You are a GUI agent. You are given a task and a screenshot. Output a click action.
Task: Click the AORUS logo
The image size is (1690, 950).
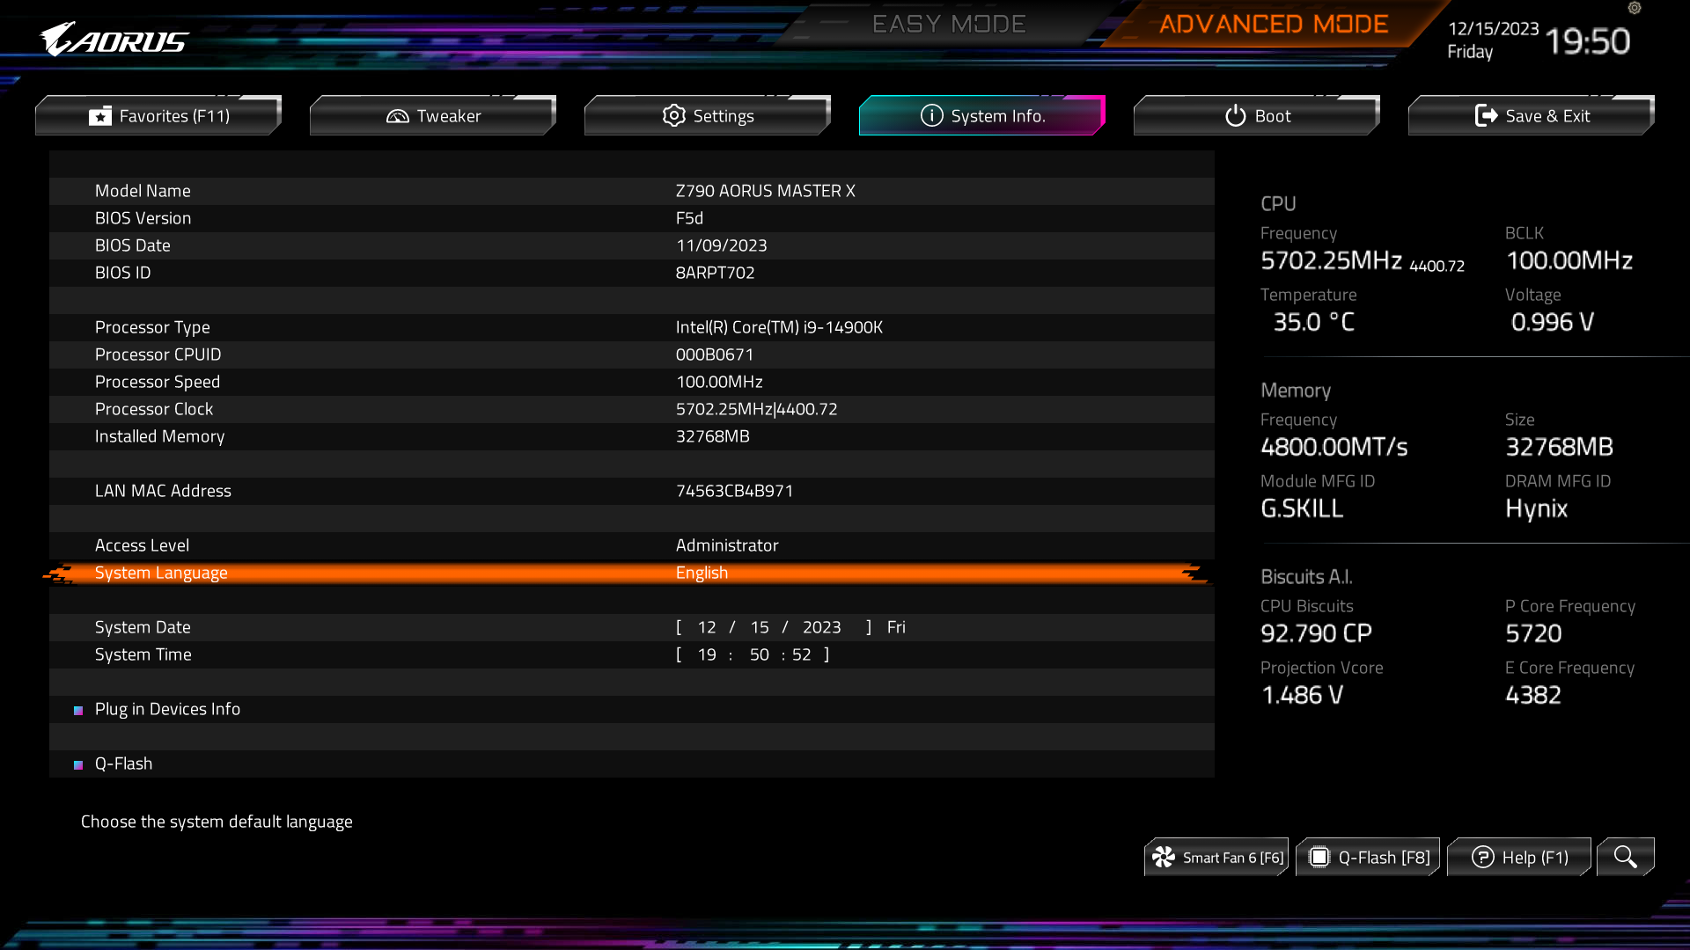[x=114, y=40]
